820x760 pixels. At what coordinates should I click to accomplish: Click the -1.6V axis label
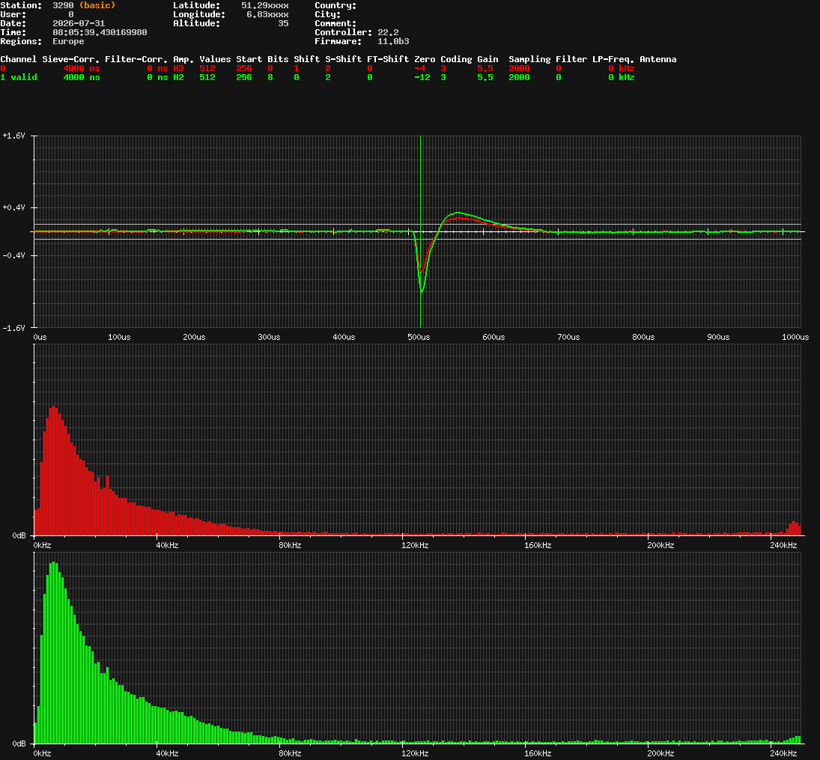coord(13,328)
